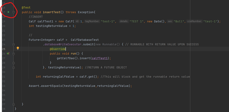Collapse the run() method fold marker
229x112 pixels.
[14, 54]
